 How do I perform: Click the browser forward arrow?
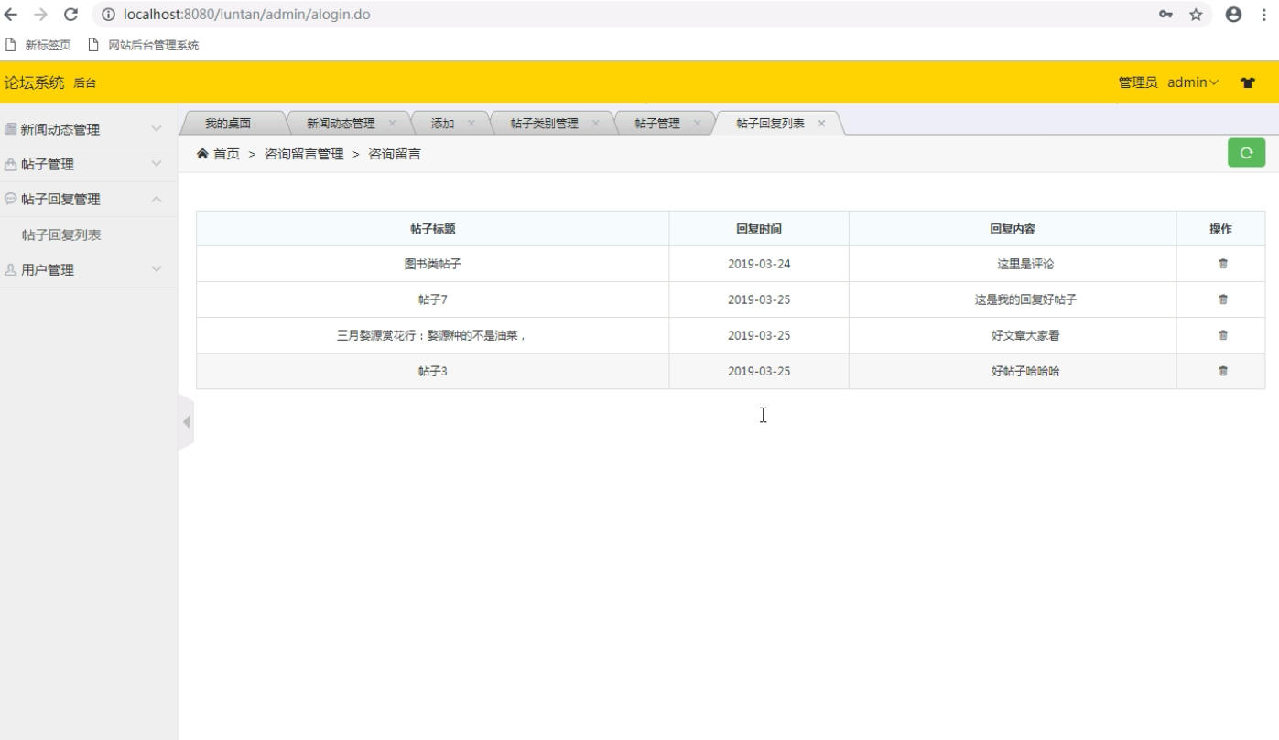pos(40,15)
